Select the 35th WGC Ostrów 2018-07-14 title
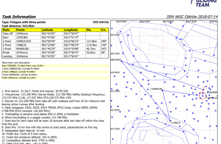 [192, 17]
